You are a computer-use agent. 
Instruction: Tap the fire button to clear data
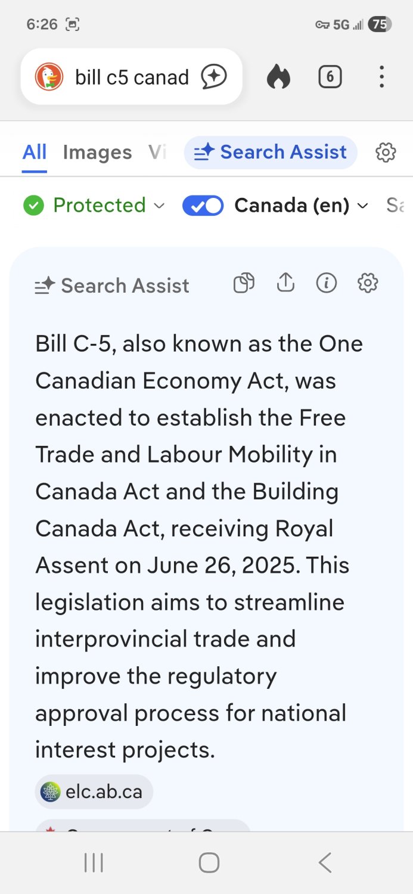[278, 77]
